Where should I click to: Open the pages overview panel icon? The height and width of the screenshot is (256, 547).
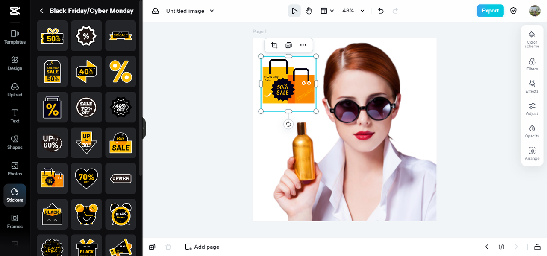pos(538,247)
